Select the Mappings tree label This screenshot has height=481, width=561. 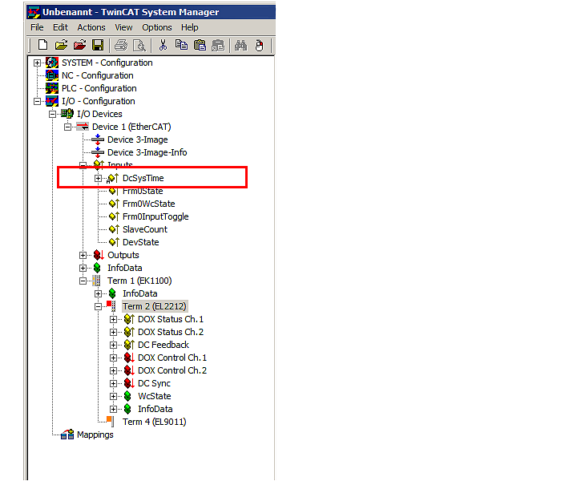(x=95, y=435)
